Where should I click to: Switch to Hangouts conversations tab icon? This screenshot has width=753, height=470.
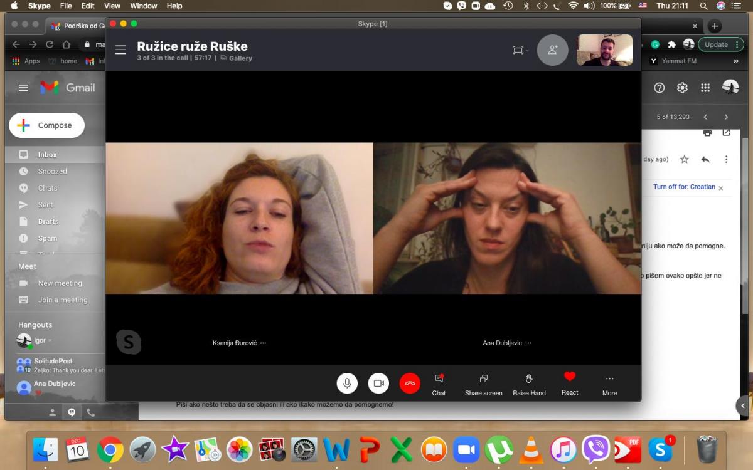coord(72,412)
